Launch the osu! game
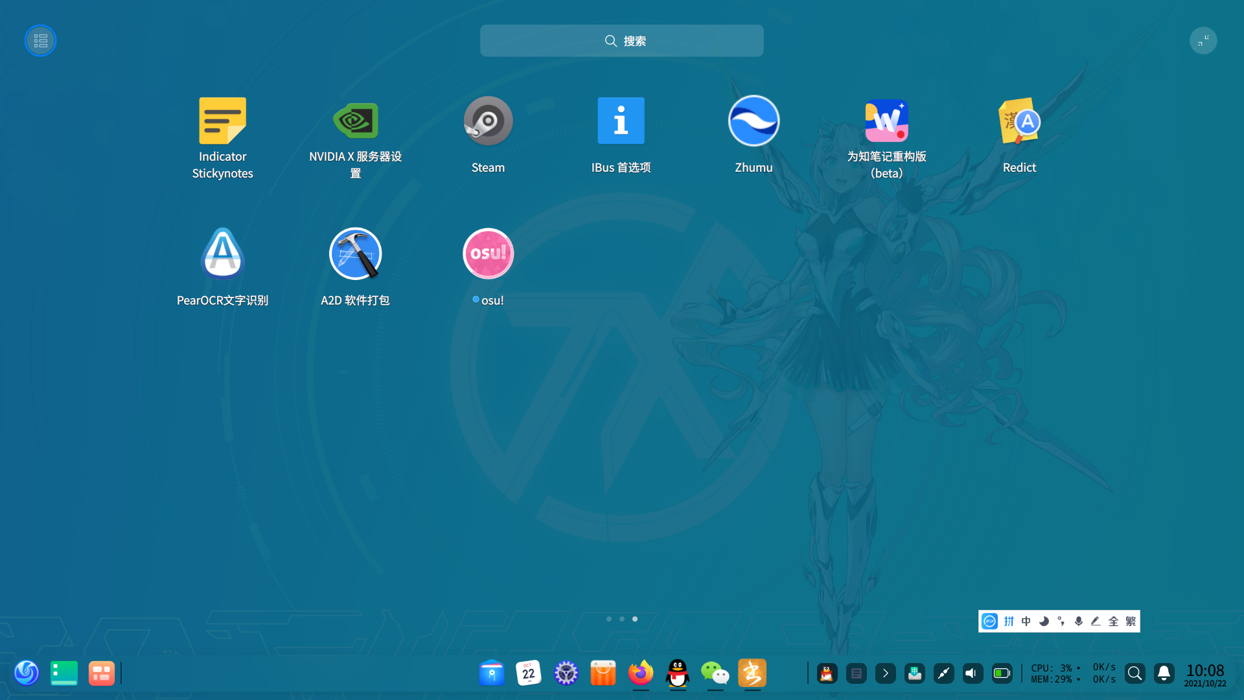This screenshot has height=700, width=1244. (x=488, y=254)
